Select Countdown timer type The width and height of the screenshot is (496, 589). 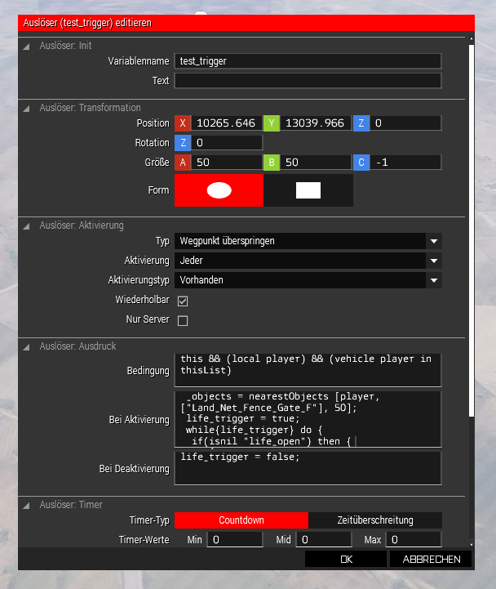pyautogui.click(x=241, y=520)
